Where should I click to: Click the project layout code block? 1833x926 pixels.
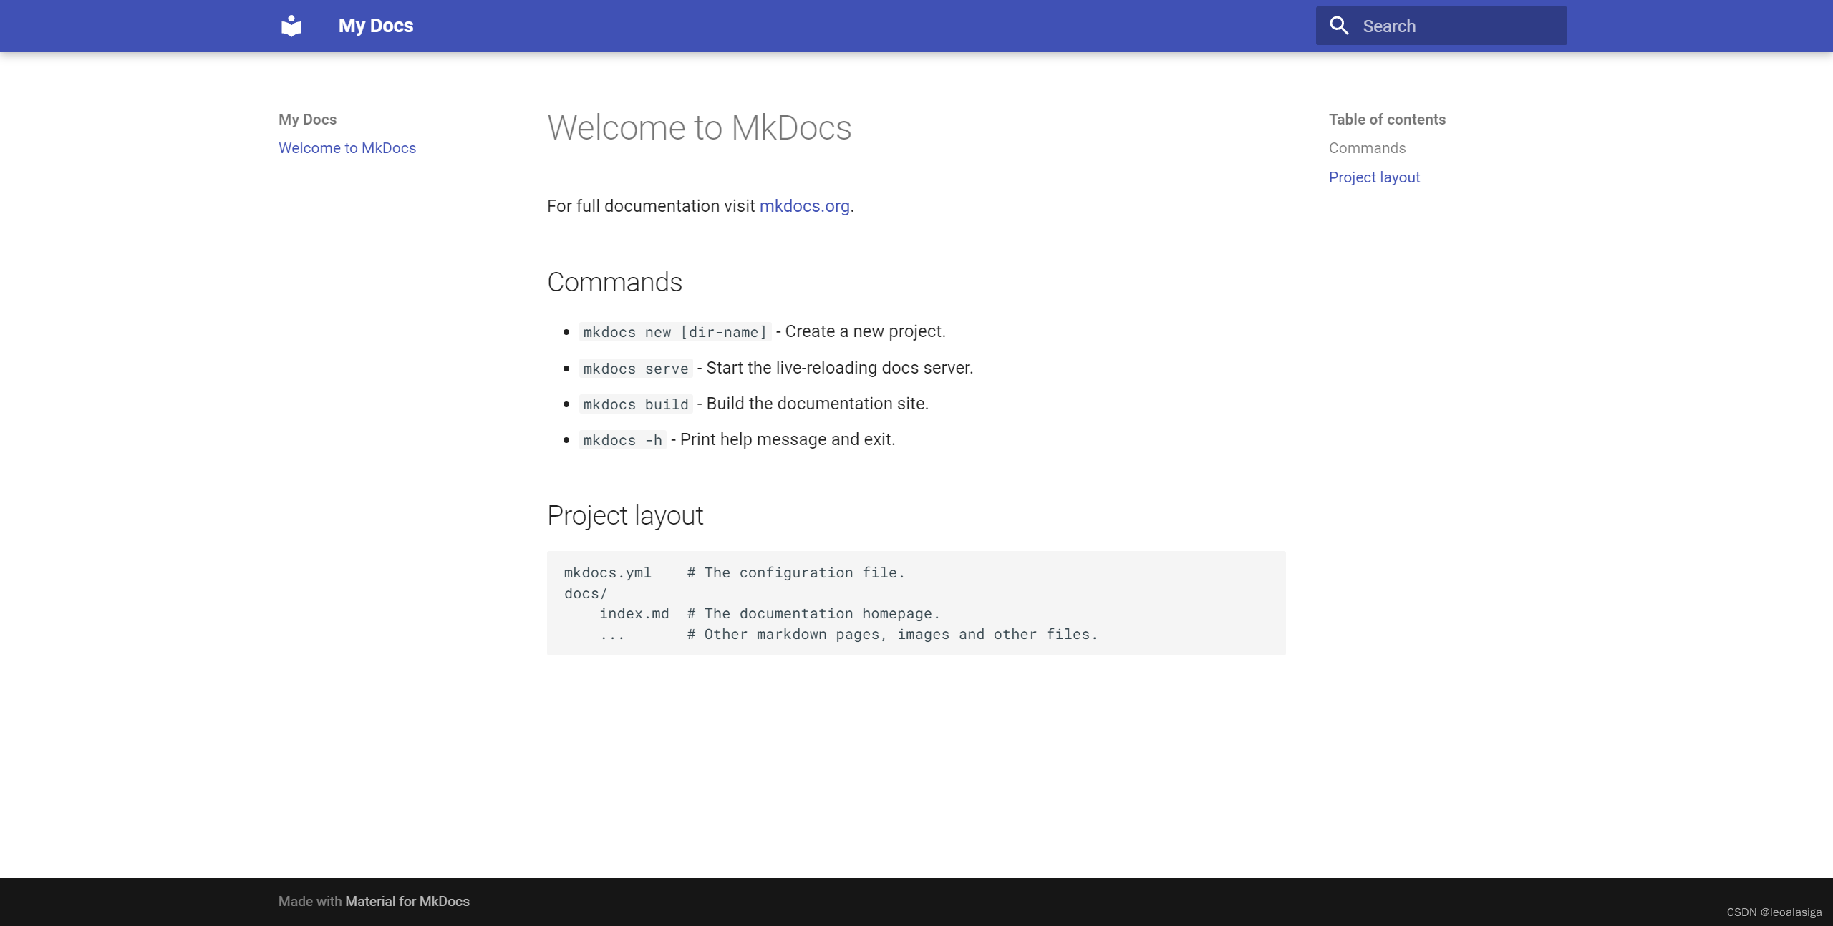coord(915,603)
